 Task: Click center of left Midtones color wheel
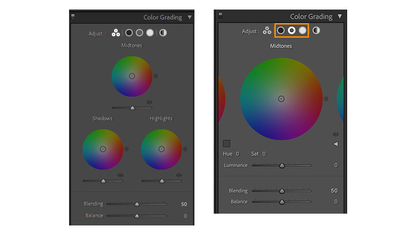click(132, 76)
